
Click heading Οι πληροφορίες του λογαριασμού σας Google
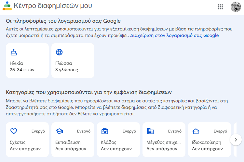tap(63, 21)
